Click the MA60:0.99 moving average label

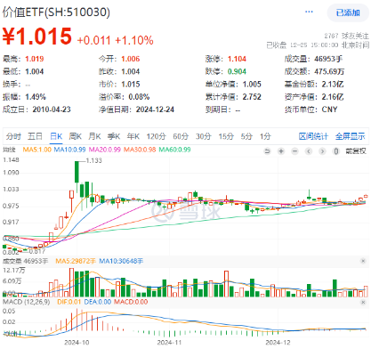(x=174, y=150)
